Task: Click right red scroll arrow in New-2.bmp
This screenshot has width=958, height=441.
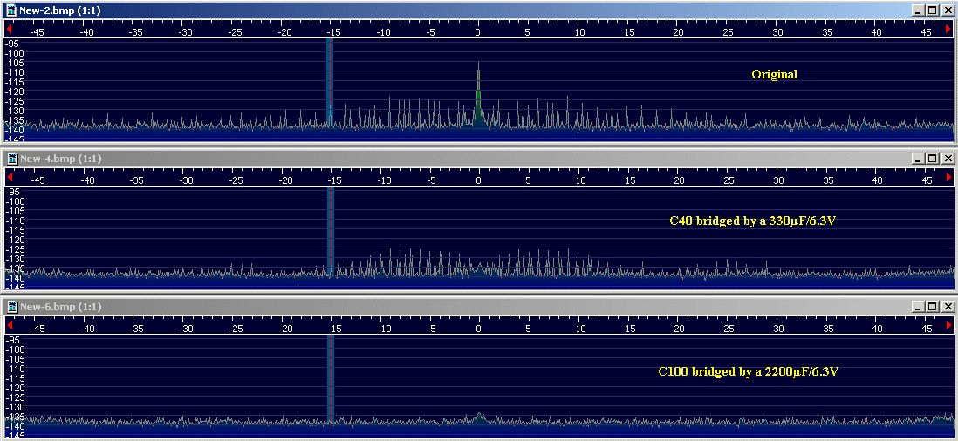Action: (x=948, y=29)
